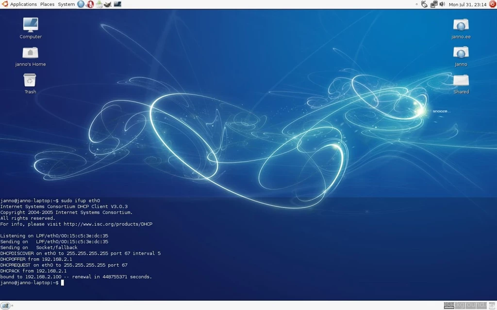This screenshot has height=310, width=497.
Task: Open the System menu
Action: [x=66, y=4]
